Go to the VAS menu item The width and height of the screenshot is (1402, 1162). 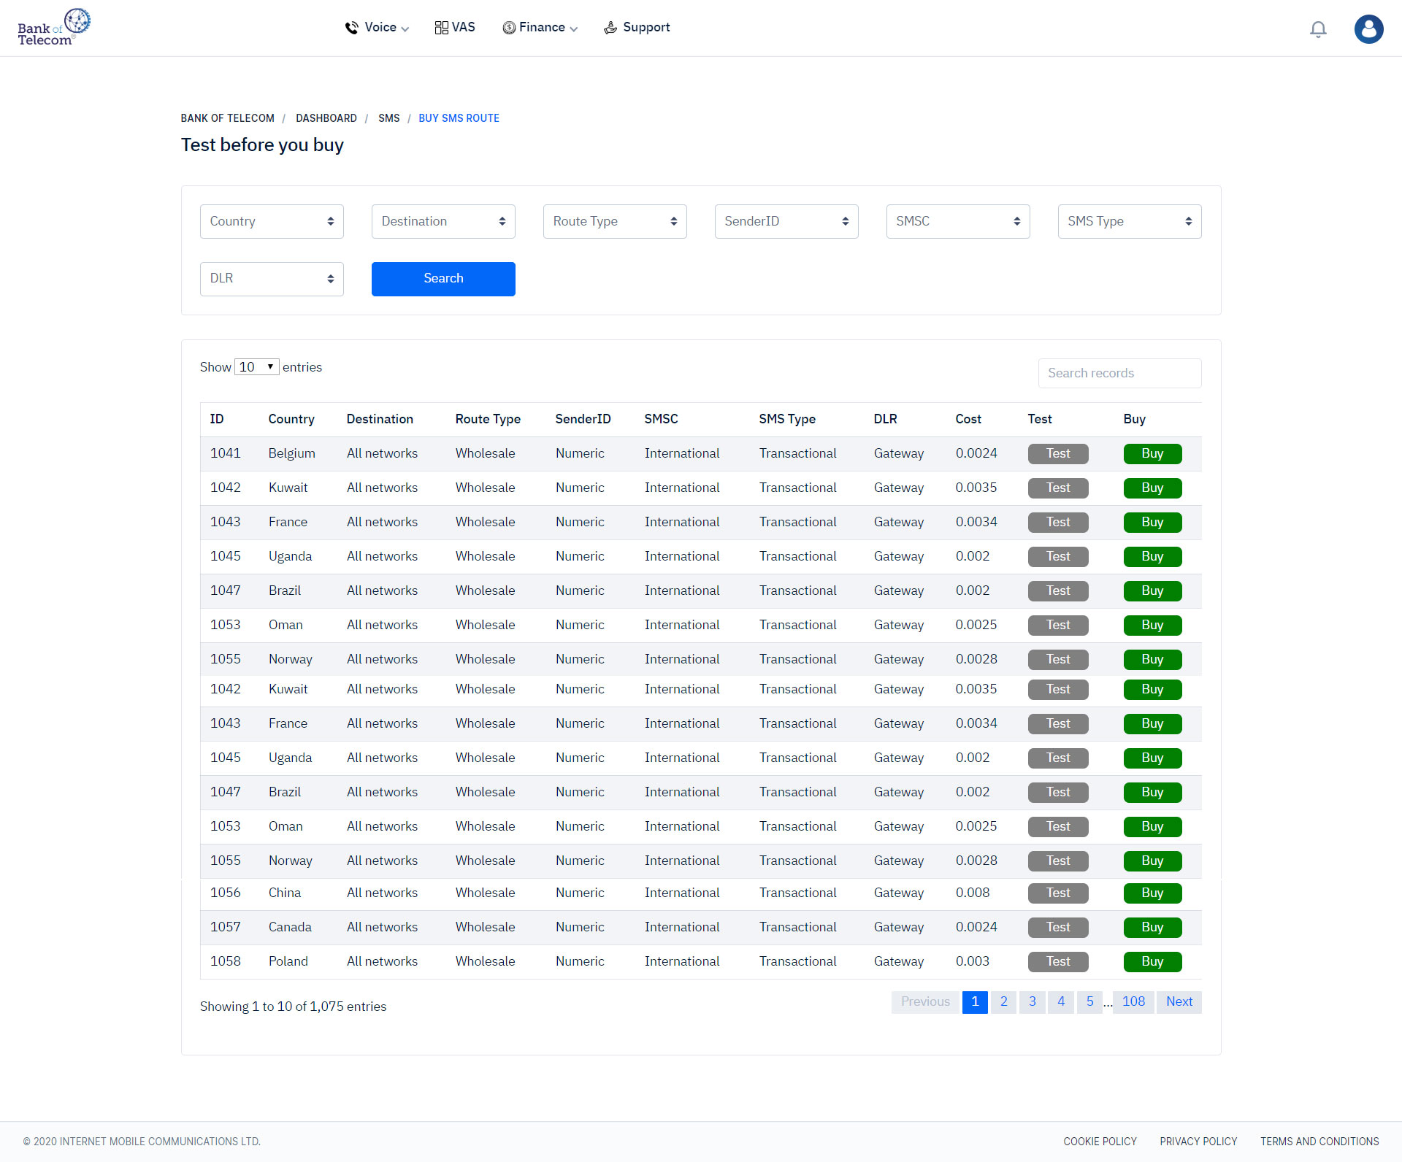pos(455,28)
